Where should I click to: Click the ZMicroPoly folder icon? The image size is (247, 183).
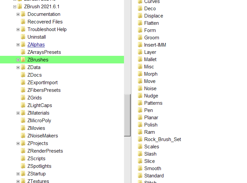pos(23,120)
